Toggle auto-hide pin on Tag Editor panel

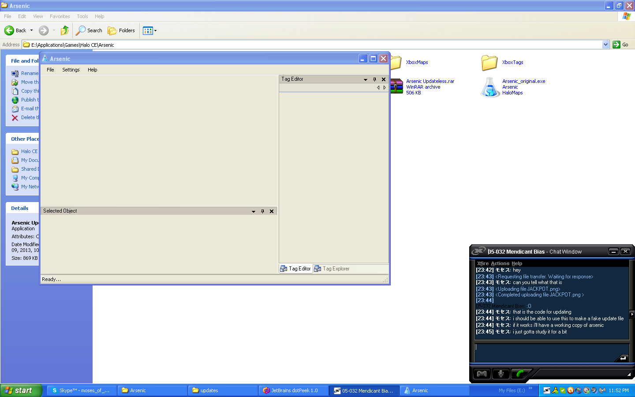(x=374, y=79)
